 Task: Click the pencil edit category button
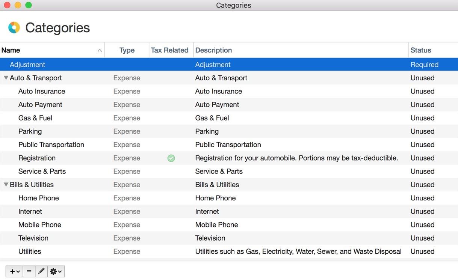pos(41,271)
